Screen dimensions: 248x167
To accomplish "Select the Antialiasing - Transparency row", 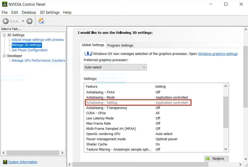I will click(153, 108).
